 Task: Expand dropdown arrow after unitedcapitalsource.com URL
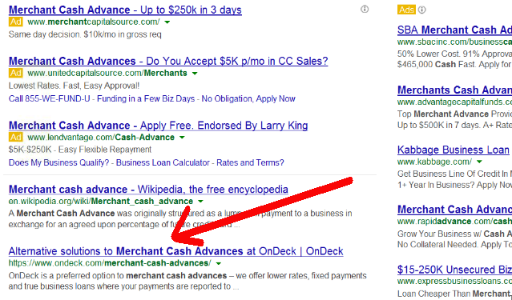pos(195,74)
